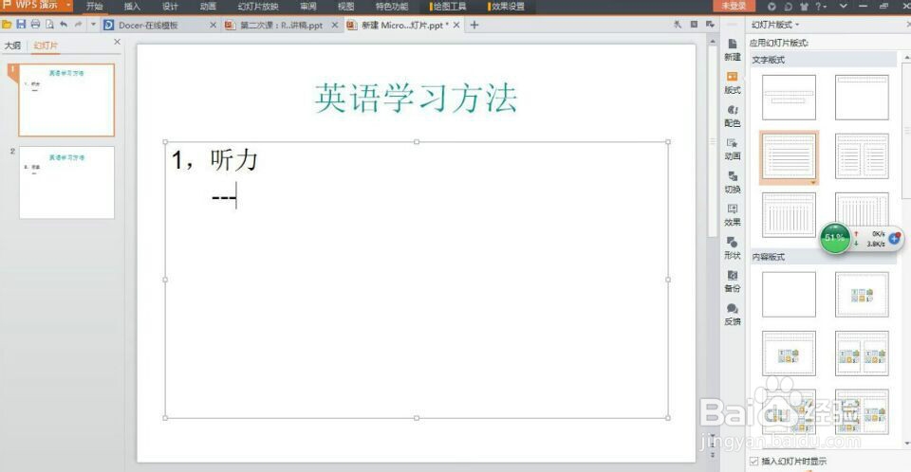Click the green 51% accelerator ball
The image size is (911, 472).
pos(835,238)
